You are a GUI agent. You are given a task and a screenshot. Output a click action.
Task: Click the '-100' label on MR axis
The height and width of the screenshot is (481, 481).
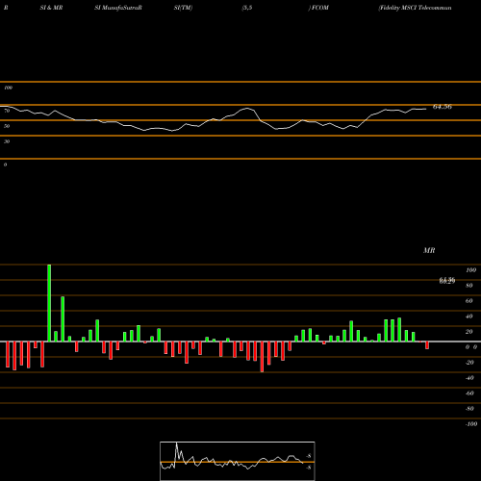471,424
